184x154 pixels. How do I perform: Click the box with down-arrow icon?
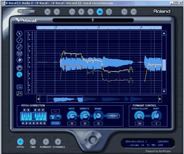19,87
